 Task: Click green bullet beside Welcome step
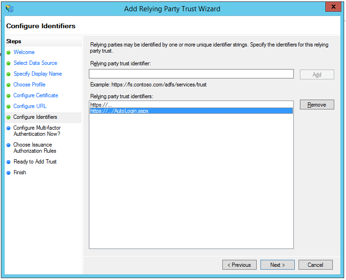click(x=8, y=53)
